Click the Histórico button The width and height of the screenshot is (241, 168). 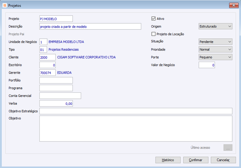(168, 160)
